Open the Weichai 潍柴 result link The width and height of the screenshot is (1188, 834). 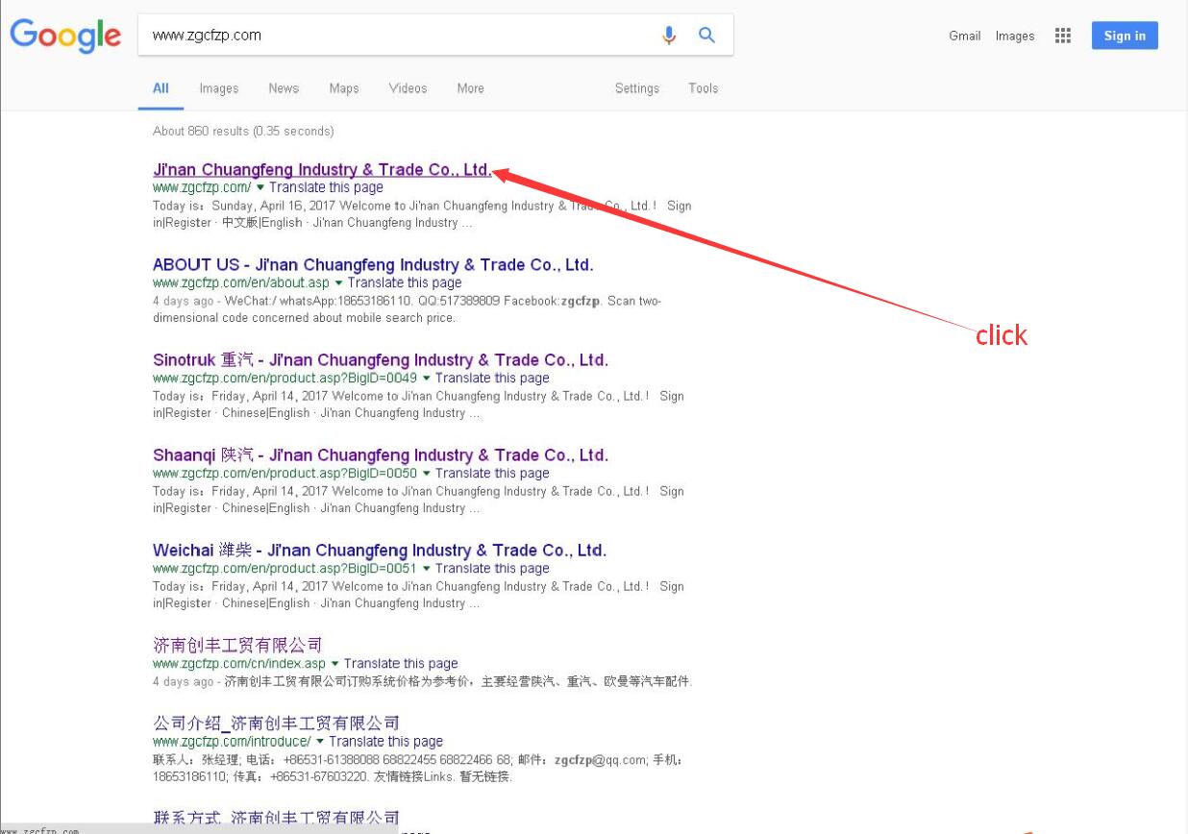point(380,551)
